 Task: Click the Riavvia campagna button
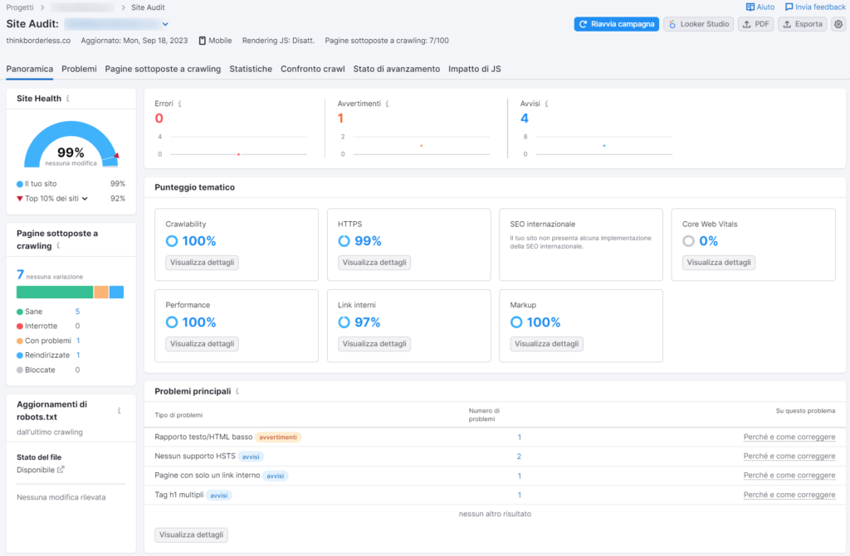click(x=616, y=24)
